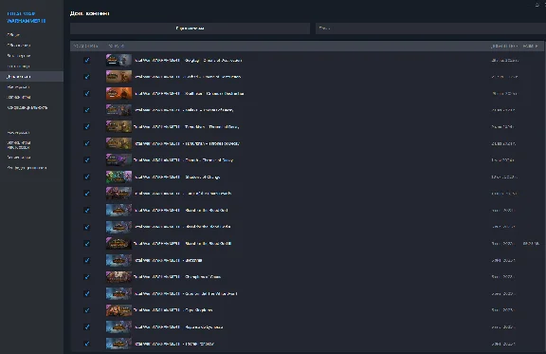Image resolution: width=546 pixels, height=354 pixels.
Task: Open the Конфиденциальность sidebar tab
Action: (x=27, y=108)
